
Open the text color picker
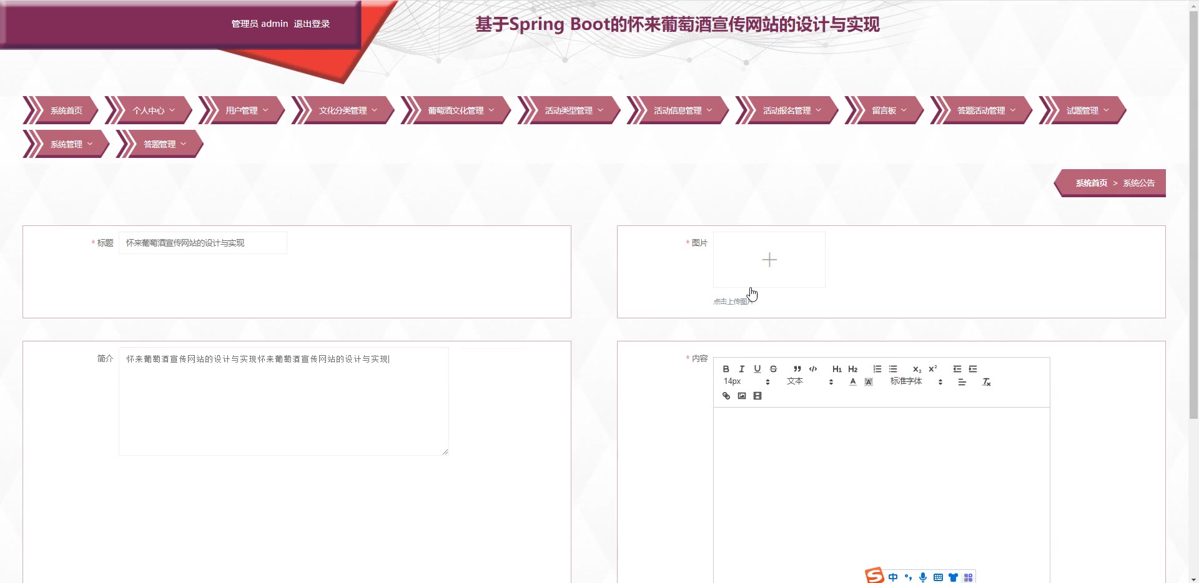coord(853,382)
